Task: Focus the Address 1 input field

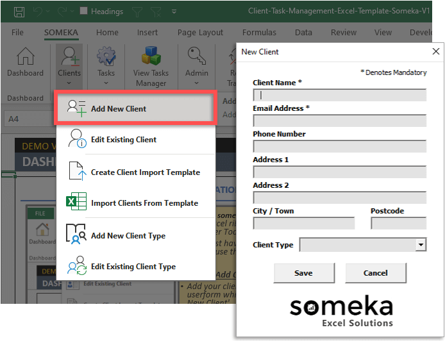Action: (339, 172)
